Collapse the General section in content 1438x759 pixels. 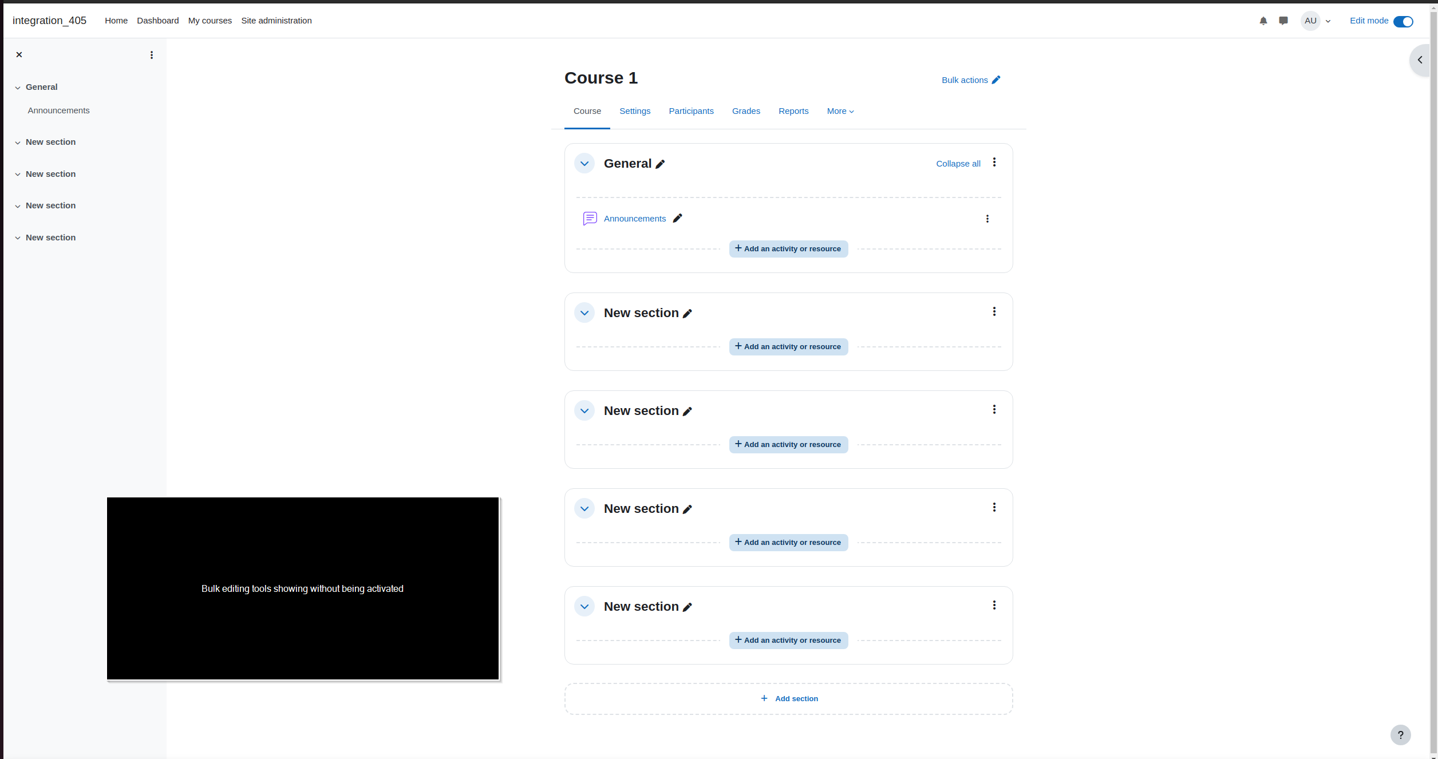(584, 164)
